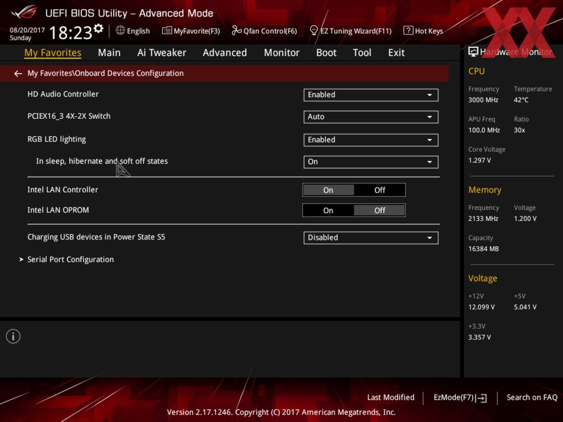
Task: Click the info circle icon
Action: (x=13, y=336)
